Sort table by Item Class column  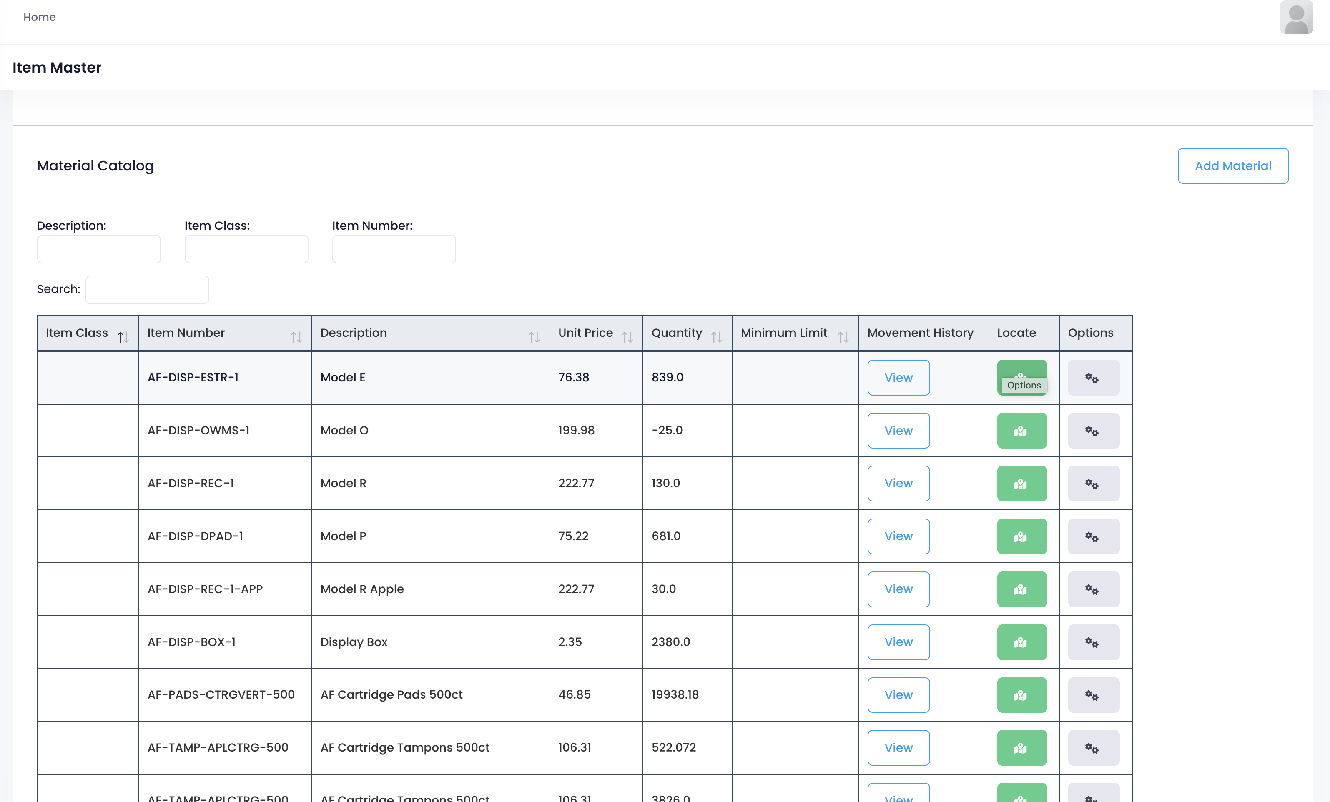tap(123, 337)
